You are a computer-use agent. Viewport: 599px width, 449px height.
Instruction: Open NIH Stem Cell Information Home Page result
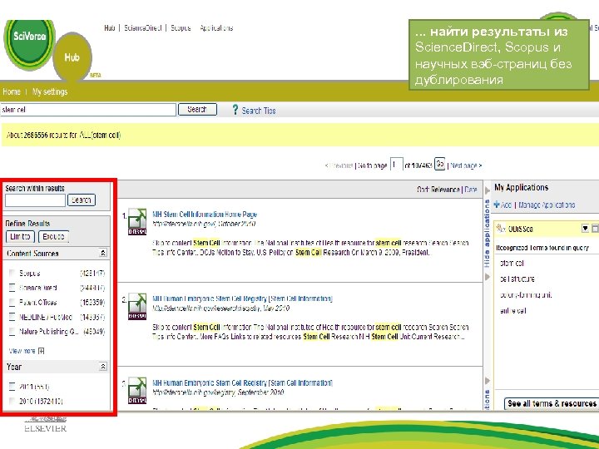point(205,215)
